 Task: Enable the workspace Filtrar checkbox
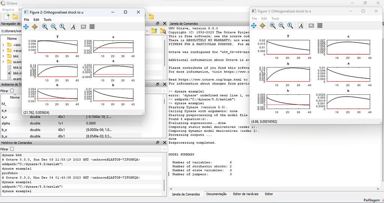(x=12, y=91)
